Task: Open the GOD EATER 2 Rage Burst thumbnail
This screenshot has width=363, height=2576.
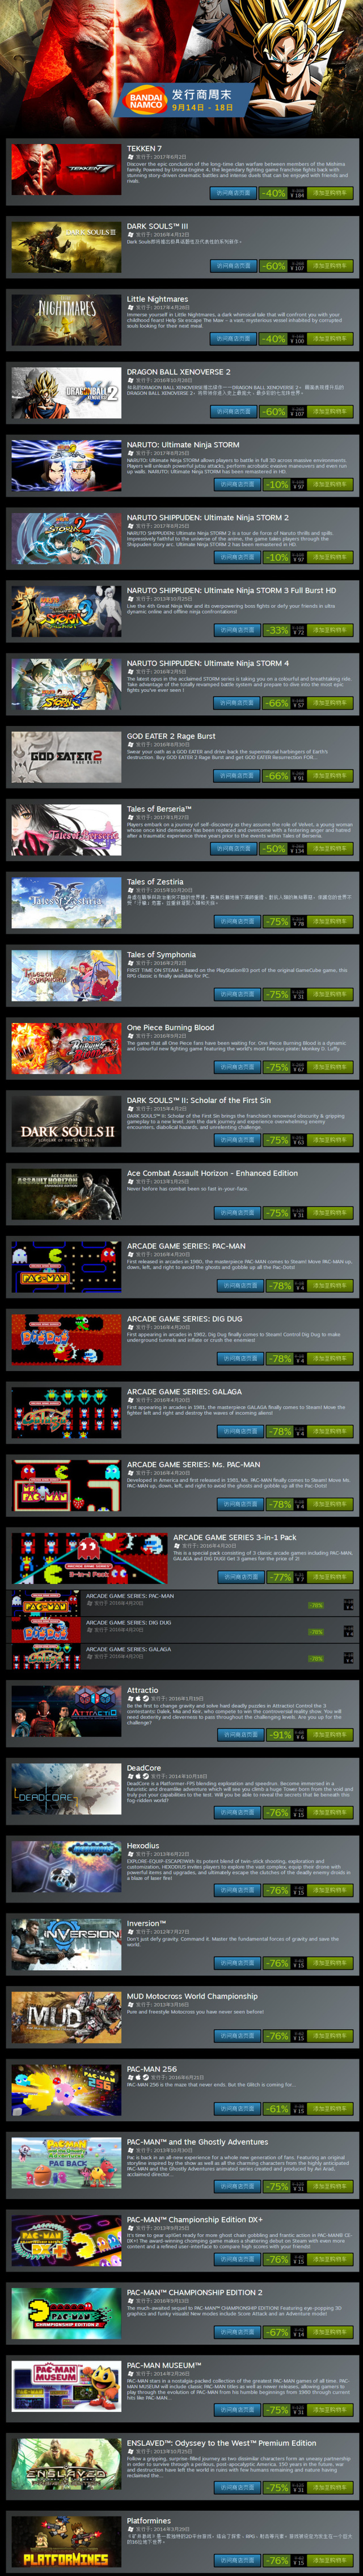Action: tap(66, 756)
